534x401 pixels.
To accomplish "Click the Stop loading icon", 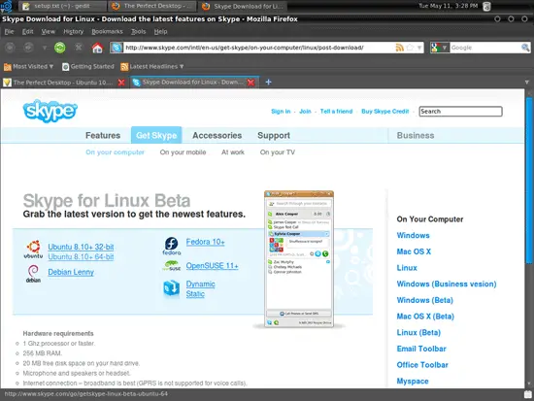I will [x=79, y=47].
